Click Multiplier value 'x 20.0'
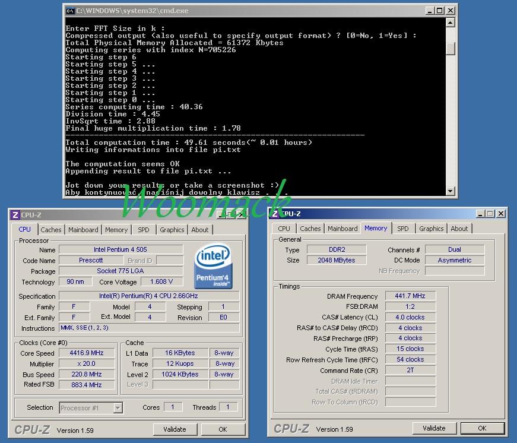The width and height of the screenshot is (517, 443). (87, 363)
